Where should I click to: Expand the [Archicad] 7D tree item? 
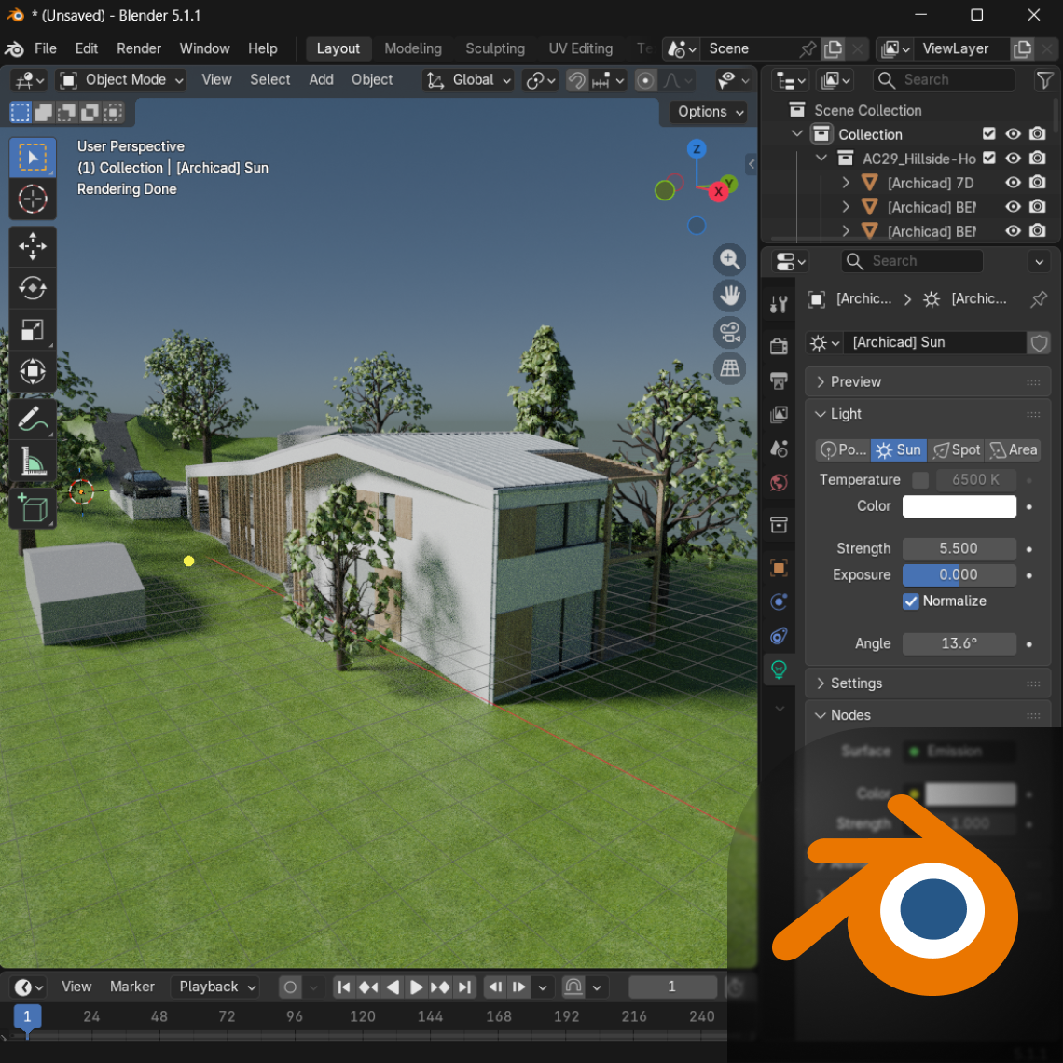846,183
